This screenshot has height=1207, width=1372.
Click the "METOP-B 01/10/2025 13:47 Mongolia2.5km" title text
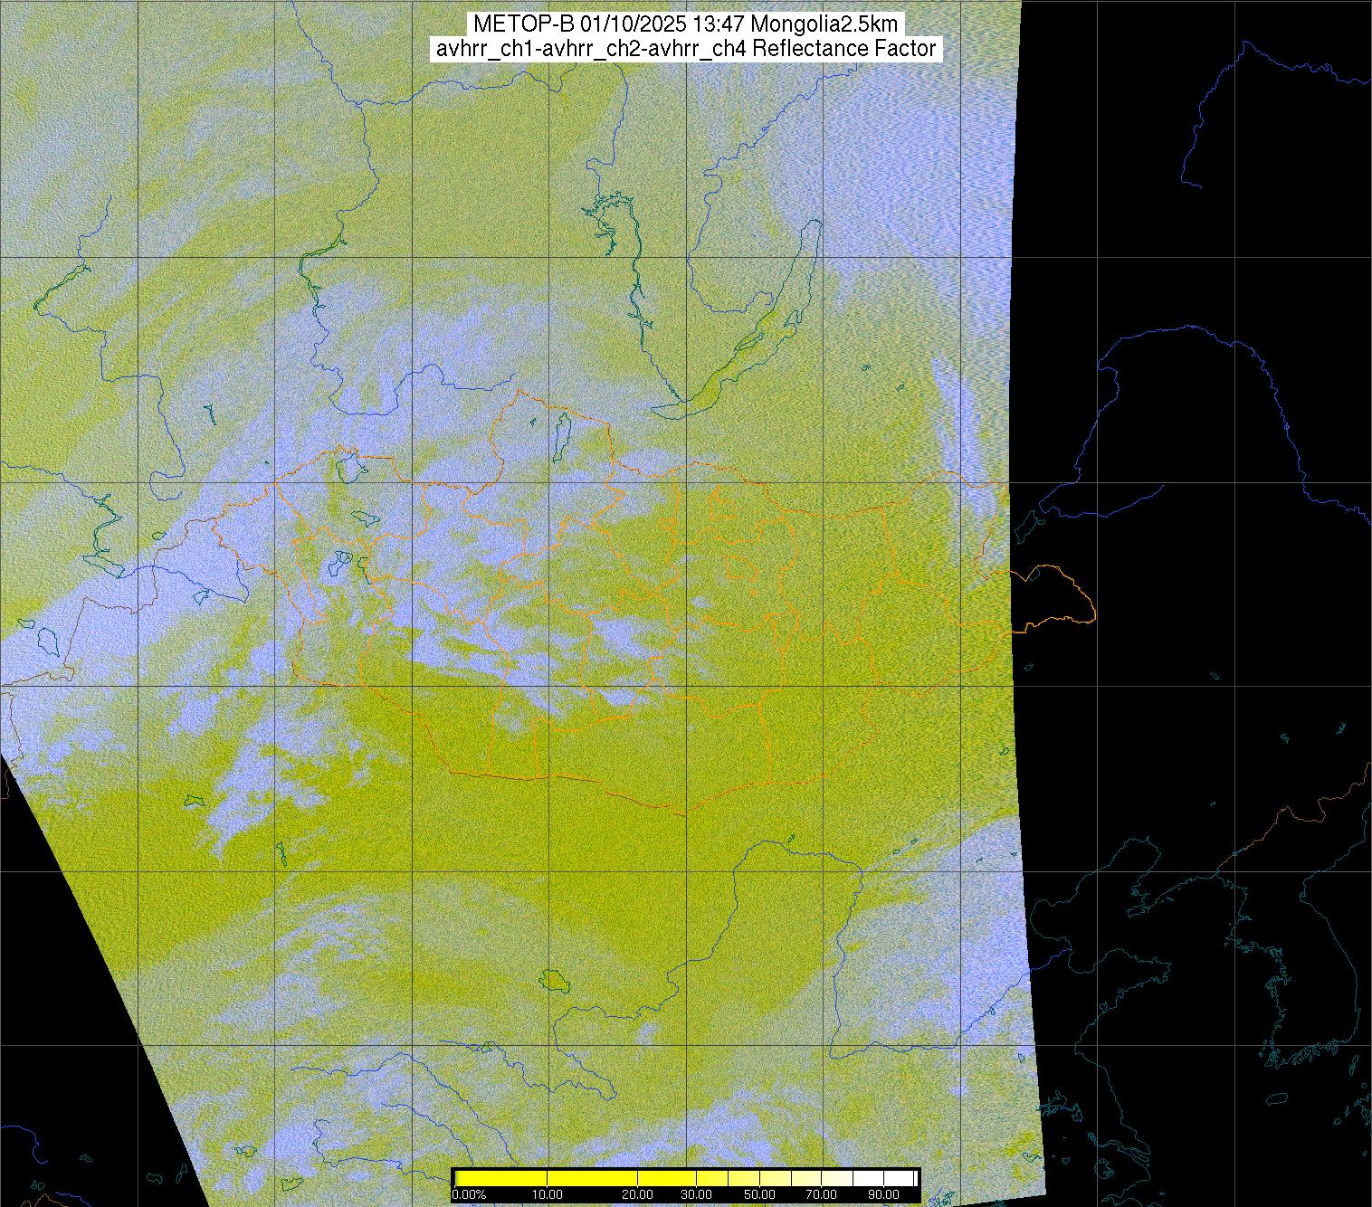(685, 24)
